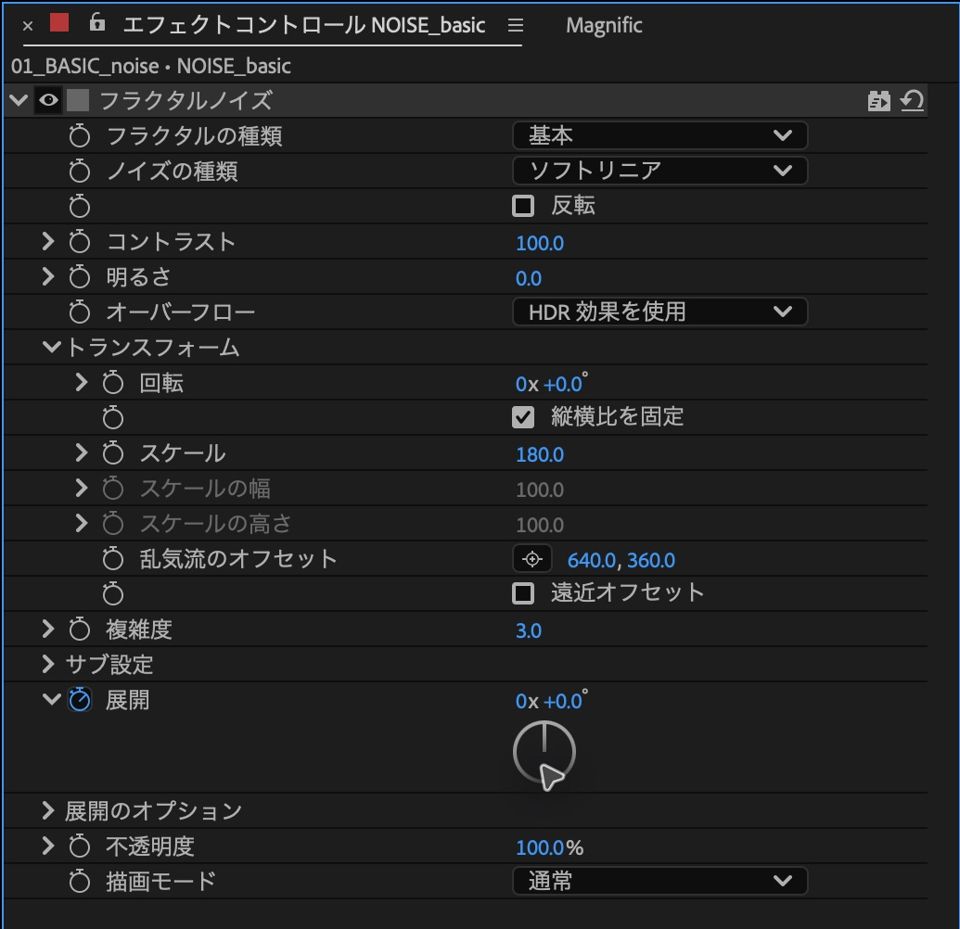960x929 pixels.
Task: Toggle stopwatch for 回転
Action: [x=112, y=383]
